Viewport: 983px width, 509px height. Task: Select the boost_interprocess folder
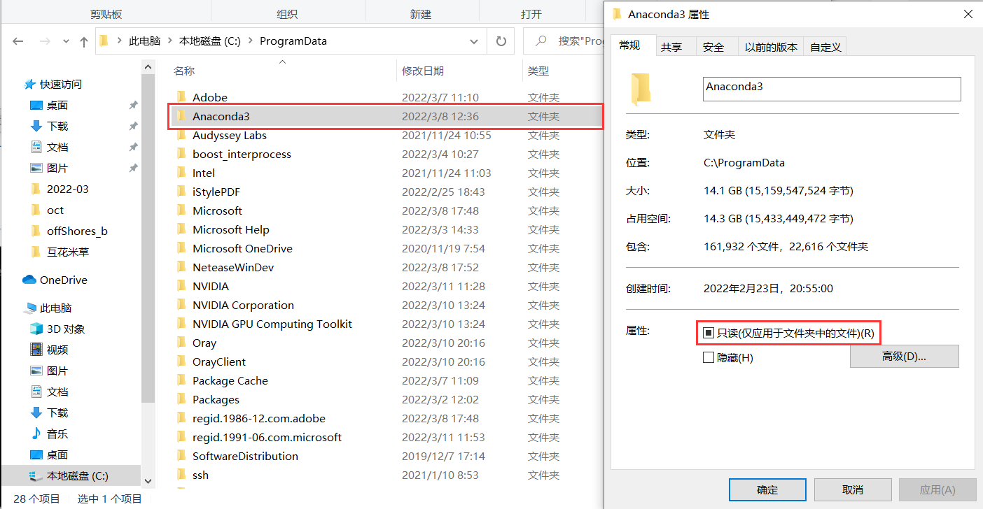(x=242, y=154)
